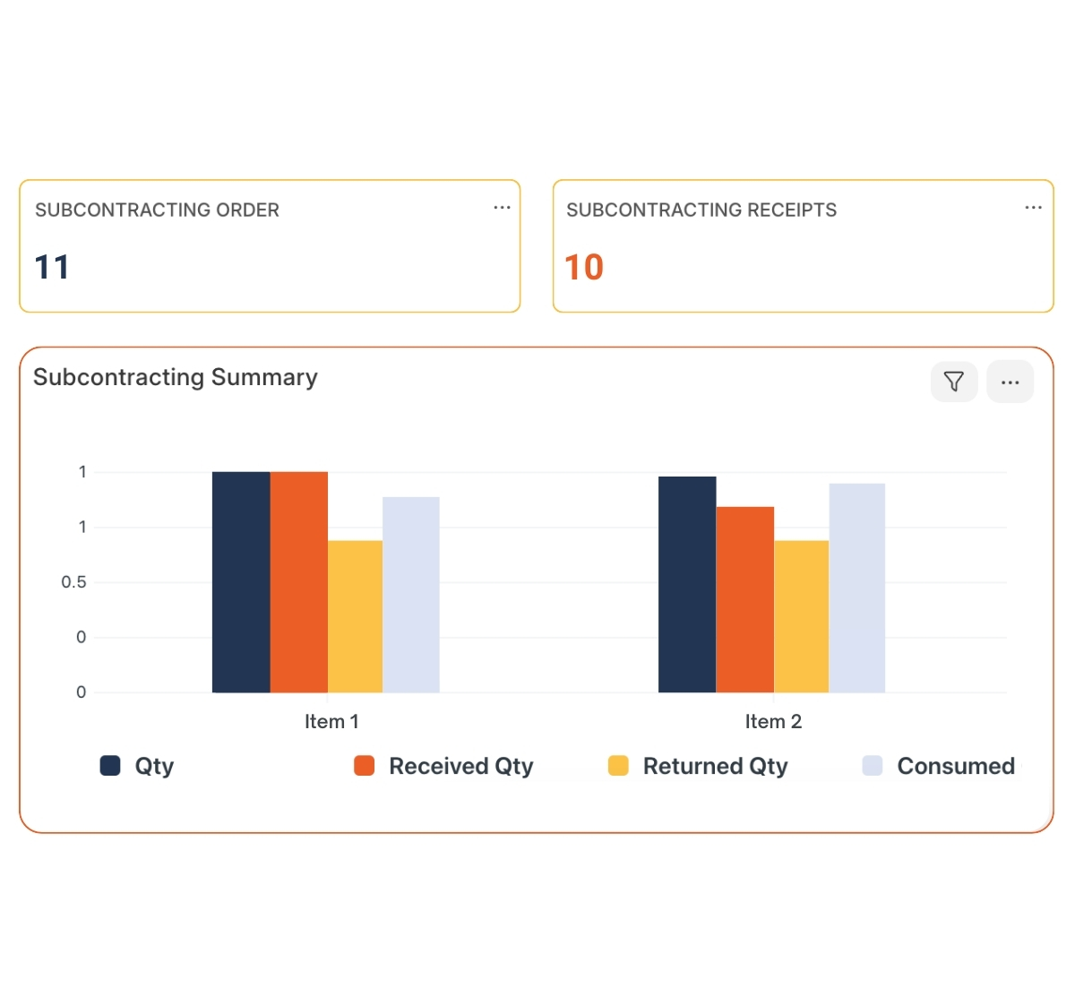Open Subcontracting Receipts card ellipsis menu
Viewport: 1075px width, 1005px height.
pyautogui.click(x=1033, y=208)
